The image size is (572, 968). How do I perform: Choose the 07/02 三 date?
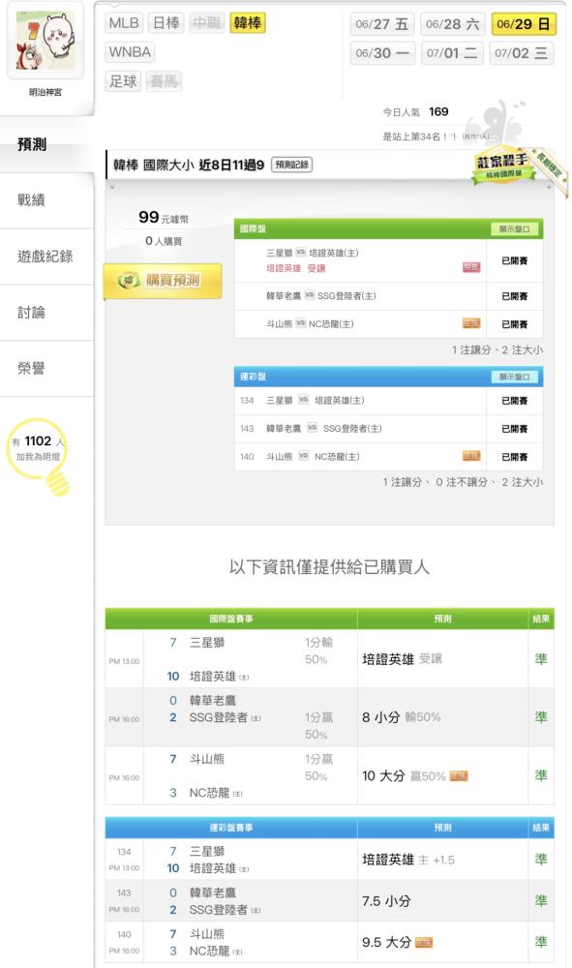coord(522,53)
